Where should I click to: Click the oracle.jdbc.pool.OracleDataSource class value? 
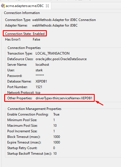(61, 59)
